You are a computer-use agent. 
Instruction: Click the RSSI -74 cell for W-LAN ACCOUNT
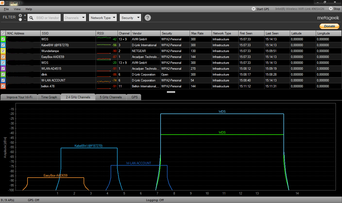tap(107, 80)
